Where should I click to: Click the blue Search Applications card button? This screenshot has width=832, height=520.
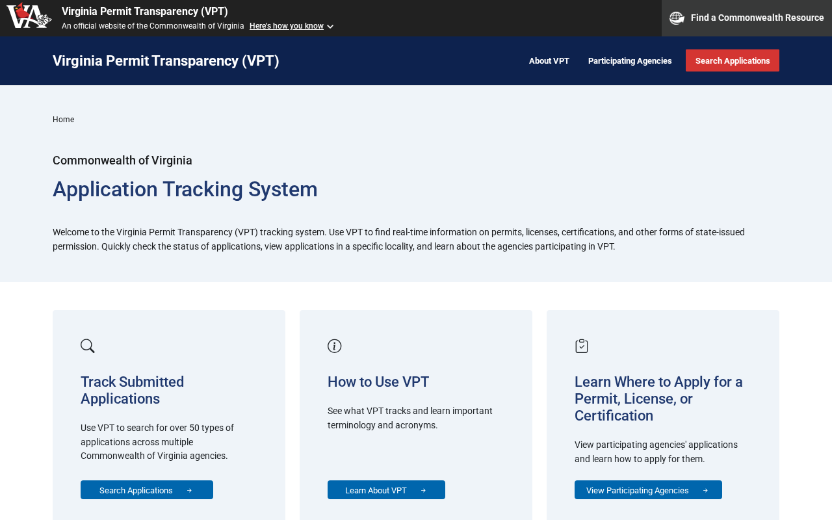click(147, 490)
